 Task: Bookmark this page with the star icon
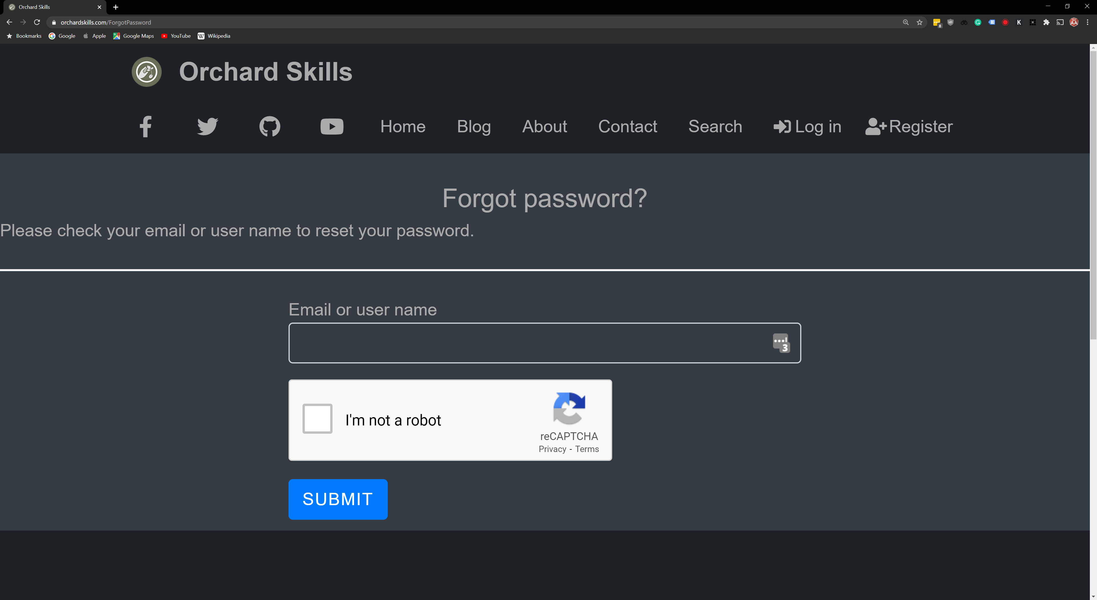920,22
